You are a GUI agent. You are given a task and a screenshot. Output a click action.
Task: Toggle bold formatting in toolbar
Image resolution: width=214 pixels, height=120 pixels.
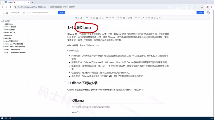78,18
